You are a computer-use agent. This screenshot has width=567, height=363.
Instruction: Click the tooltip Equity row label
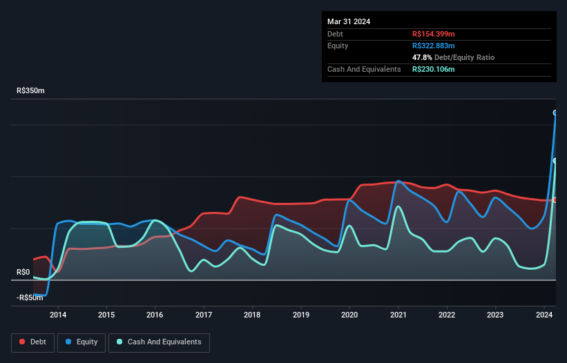click(x=338, y=46)
